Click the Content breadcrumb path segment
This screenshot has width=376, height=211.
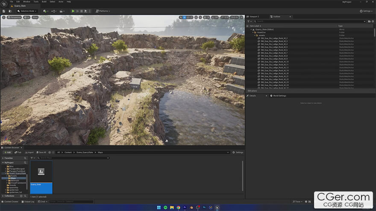(68, 153)
